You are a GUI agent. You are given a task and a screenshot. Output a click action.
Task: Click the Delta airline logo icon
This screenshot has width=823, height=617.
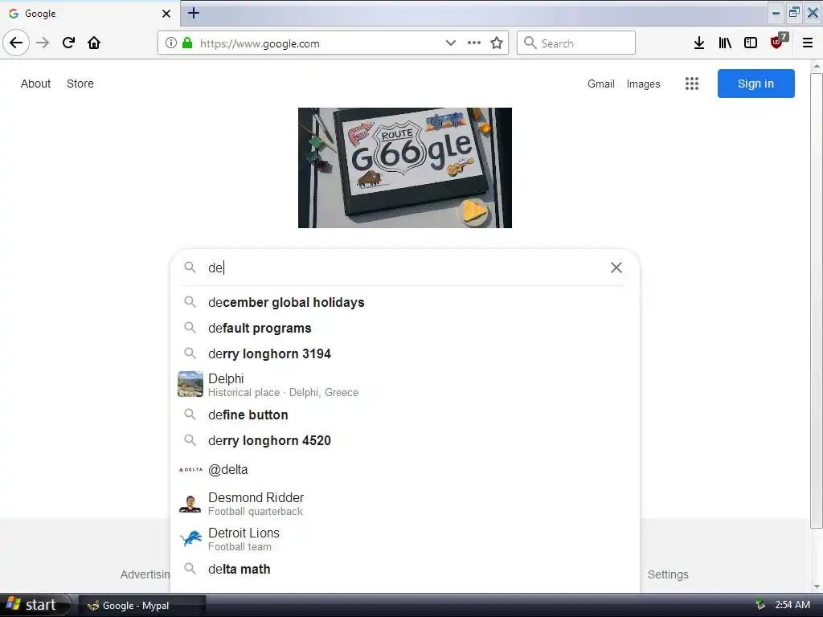(190, 469)
